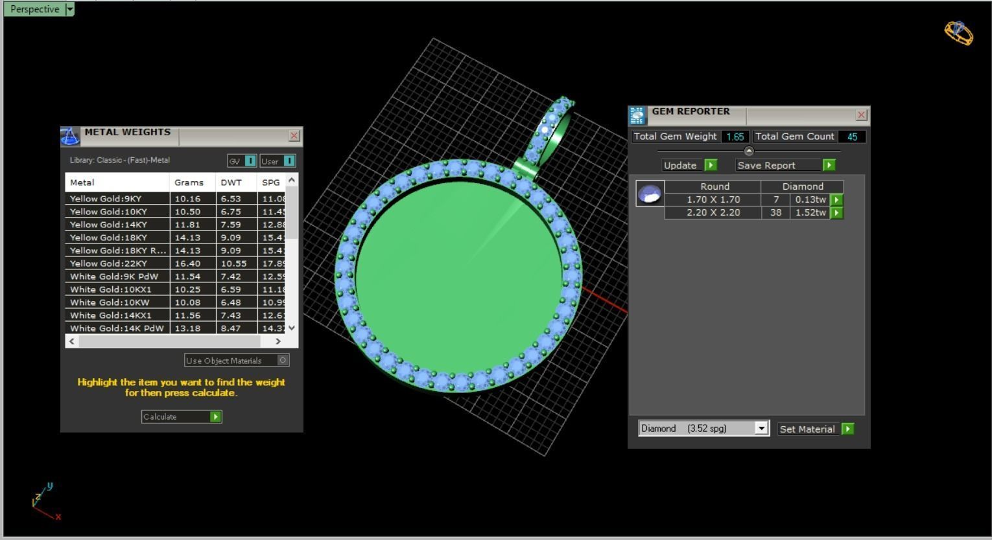Click the Metal Weights panel icon
Image resolution: width=992 pixels, height=540 pixels.
pyautogui.click(x=70, y=136)
